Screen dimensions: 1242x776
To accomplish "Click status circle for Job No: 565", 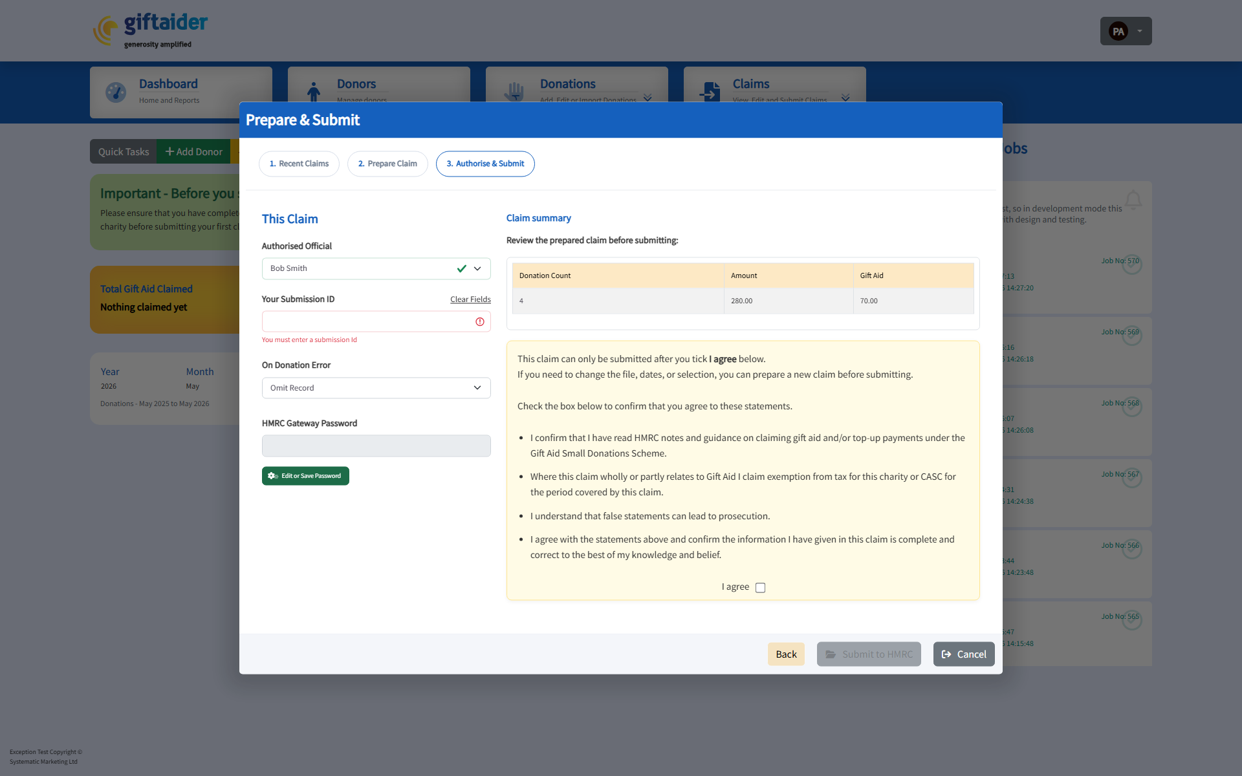I will [1132, 620].
